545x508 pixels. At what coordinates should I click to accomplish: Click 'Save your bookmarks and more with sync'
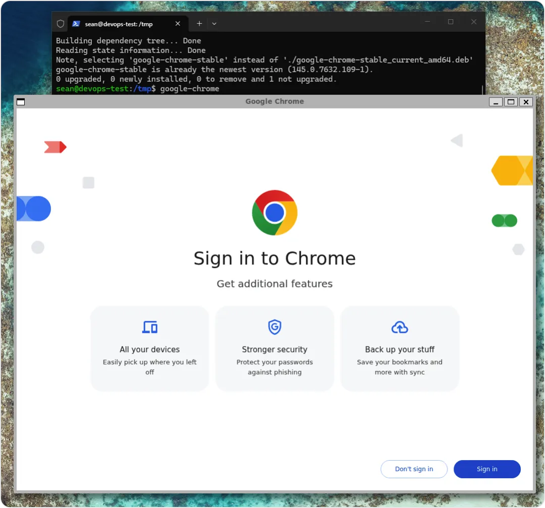pyautogui.click(x=399, y=367)
